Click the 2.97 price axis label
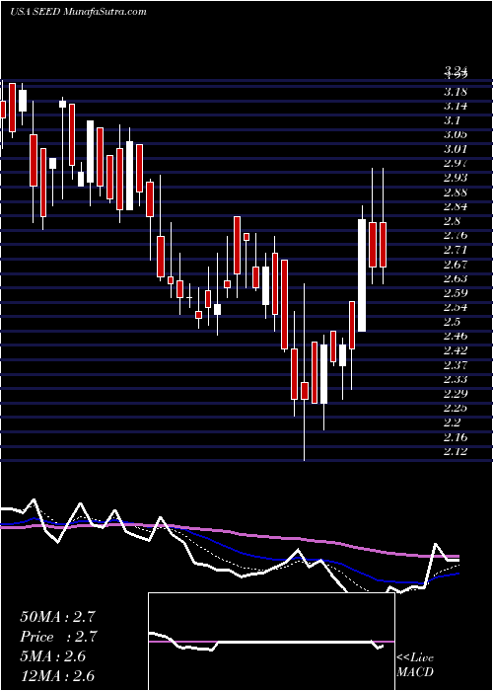The height and width of the screenshot is (691, 493). point(456,164)
